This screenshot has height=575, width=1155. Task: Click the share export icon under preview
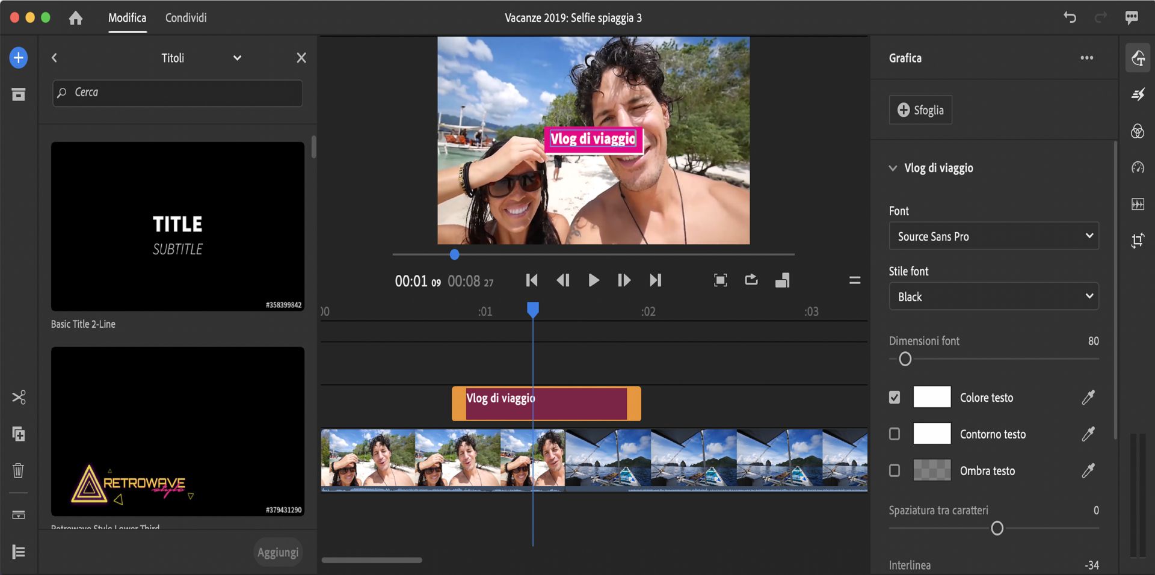coord(751,280)
